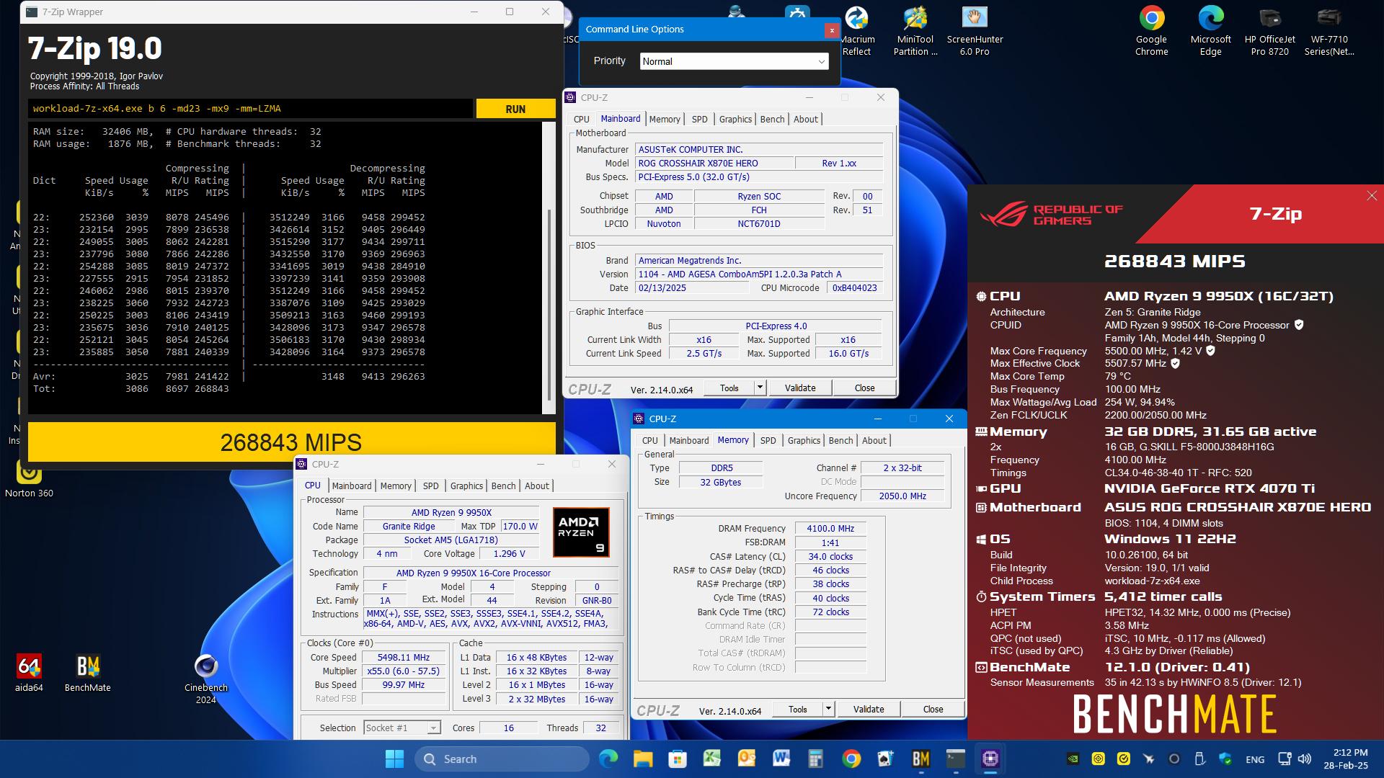Click DRAM Frequency 4100.0 MHz value
This screenshot has height=778, width=1384.
tap(830, 529)
